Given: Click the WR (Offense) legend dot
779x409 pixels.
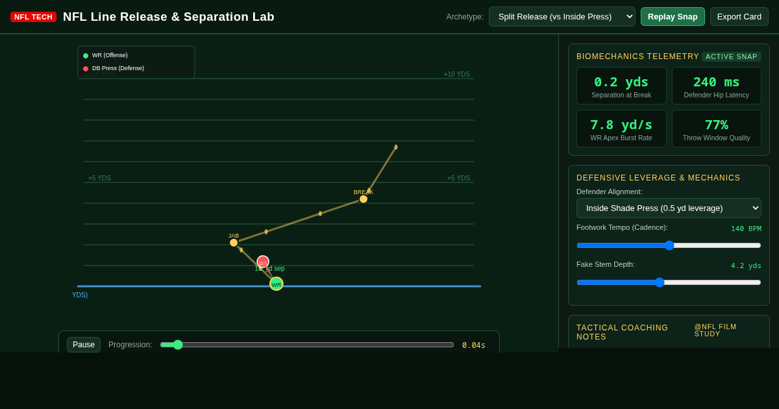Looking at the screenshot, I should click(x=86, y=56).
